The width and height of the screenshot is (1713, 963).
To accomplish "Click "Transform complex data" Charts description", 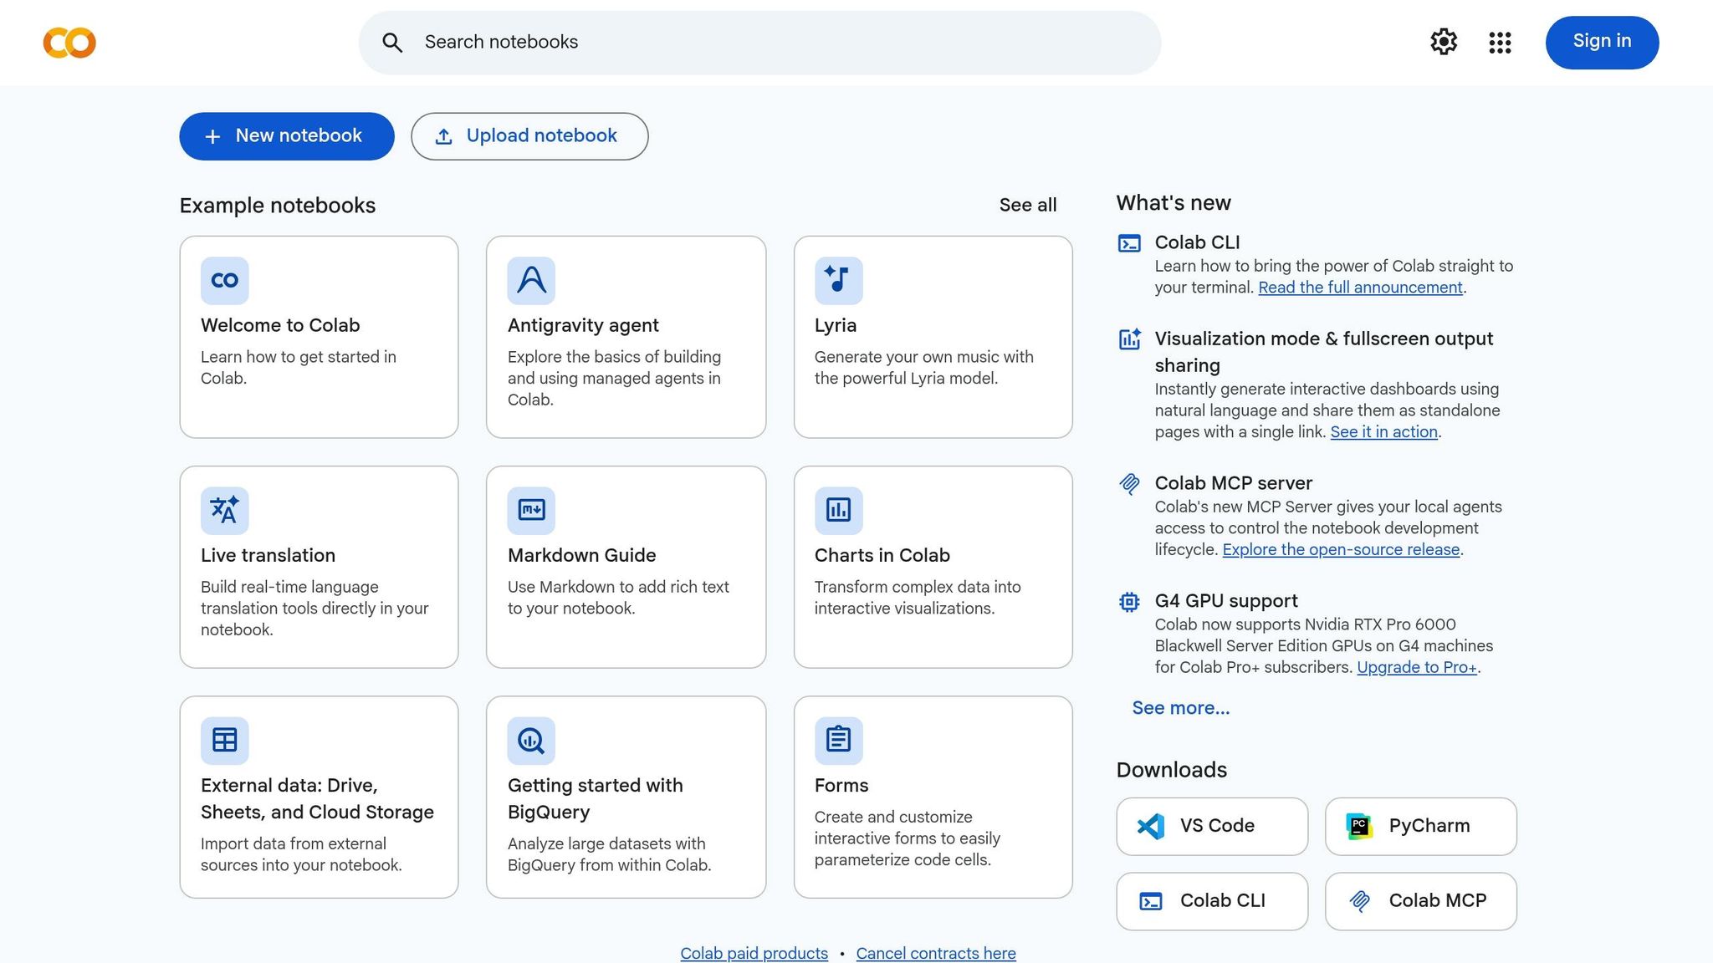I will click(918, 598).
